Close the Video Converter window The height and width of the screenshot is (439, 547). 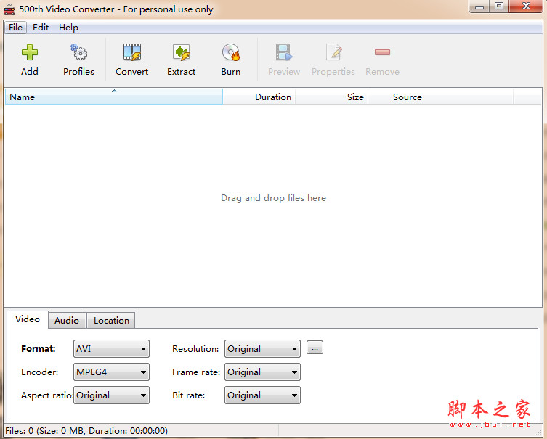point(526,7)
